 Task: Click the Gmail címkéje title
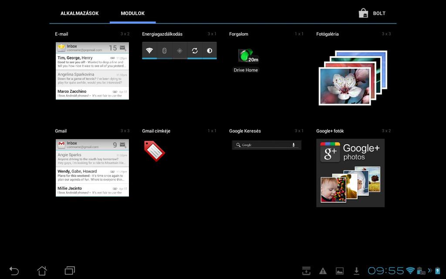156,131
